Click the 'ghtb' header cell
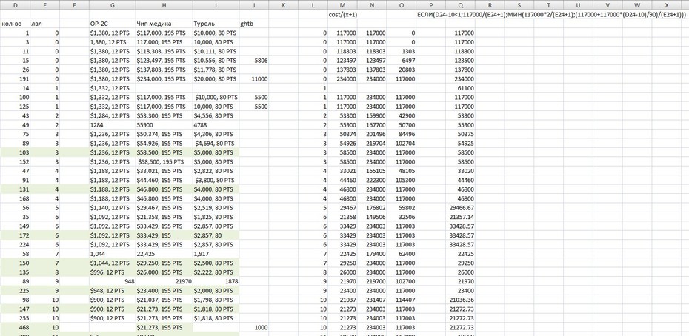This screenshot has height=336, width=689. pyautogui.click(x=254, y=24)
